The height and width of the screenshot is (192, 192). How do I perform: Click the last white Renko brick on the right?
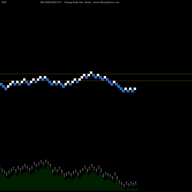coord(135,89)
